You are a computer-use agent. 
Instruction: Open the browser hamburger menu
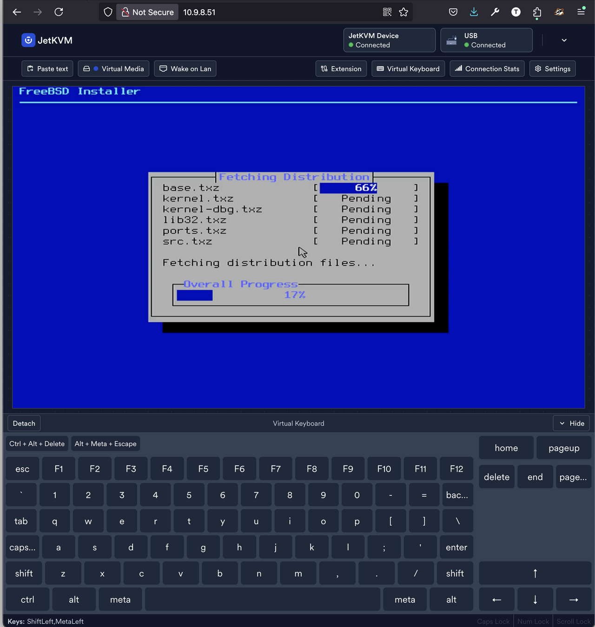[x=581, y=12]
